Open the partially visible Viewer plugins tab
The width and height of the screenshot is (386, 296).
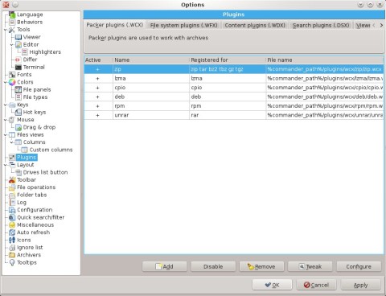tap(363, 26)
